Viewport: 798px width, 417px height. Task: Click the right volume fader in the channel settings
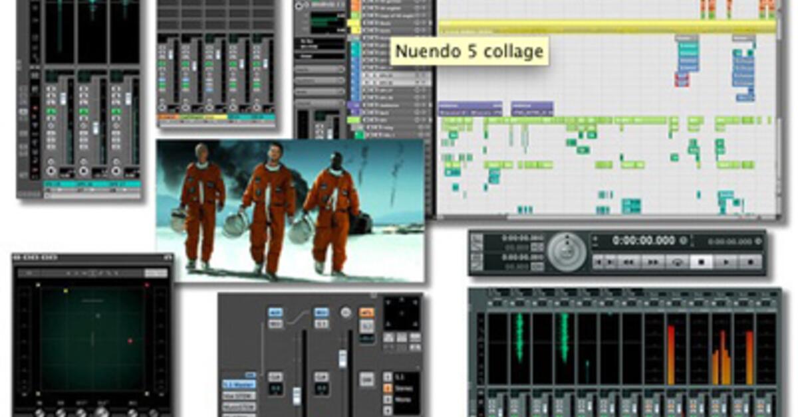pos(343,359)
